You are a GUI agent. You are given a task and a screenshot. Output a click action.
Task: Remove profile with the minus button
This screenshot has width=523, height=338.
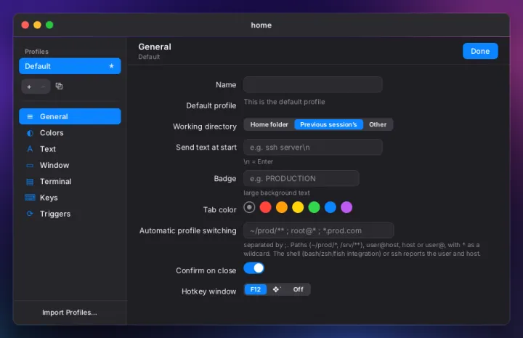click(43, 86)
